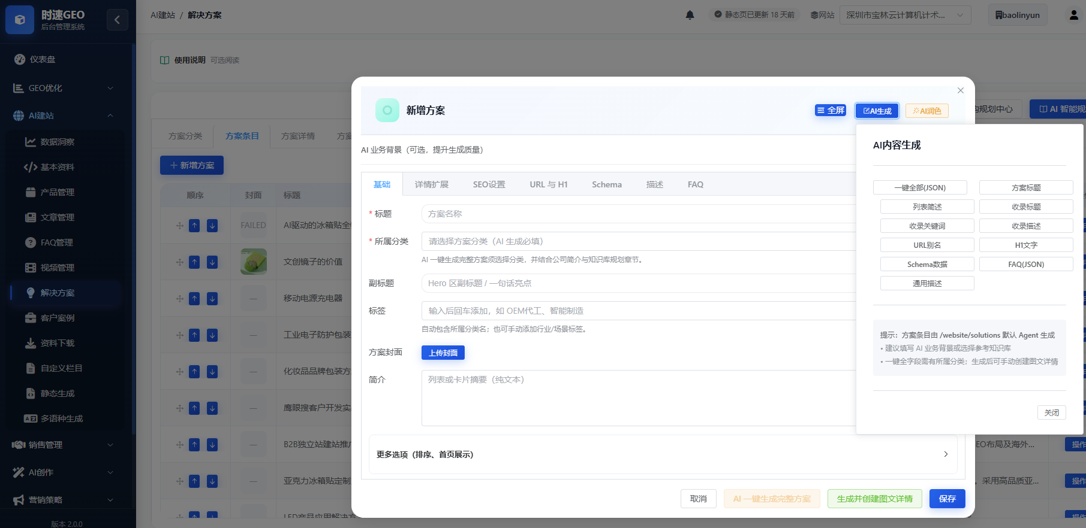Image resolution: width=1086 pixels, height=528 pixels.
Task: Click the 保存 button
Action: click(x=947, y=499)
